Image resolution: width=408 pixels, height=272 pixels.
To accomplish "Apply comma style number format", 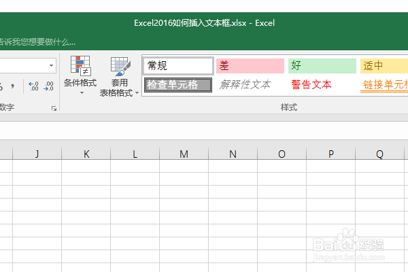I will coord(12,86).
